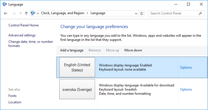Go up one level with Up arrow

tap(26, 13)
